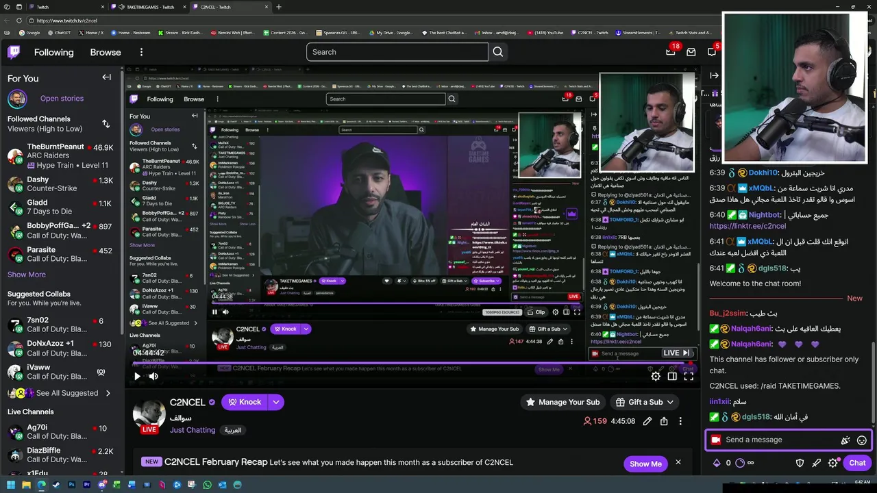Focus the Twitch search field
This screenshot has height=493, width=877.
397,52
